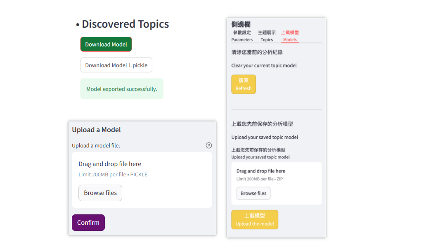
Task: Click the Limit 200MB per file PICKLE text
Action: pos(113,174)
